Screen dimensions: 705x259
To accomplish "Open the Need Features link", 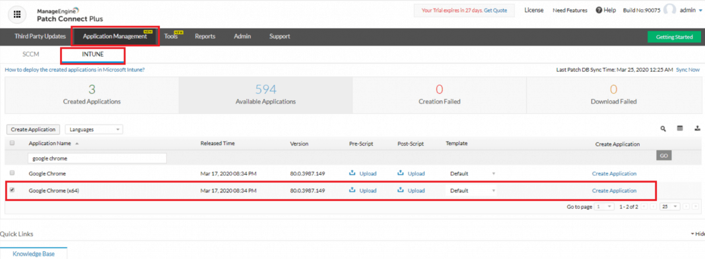I will coord(570,11).
